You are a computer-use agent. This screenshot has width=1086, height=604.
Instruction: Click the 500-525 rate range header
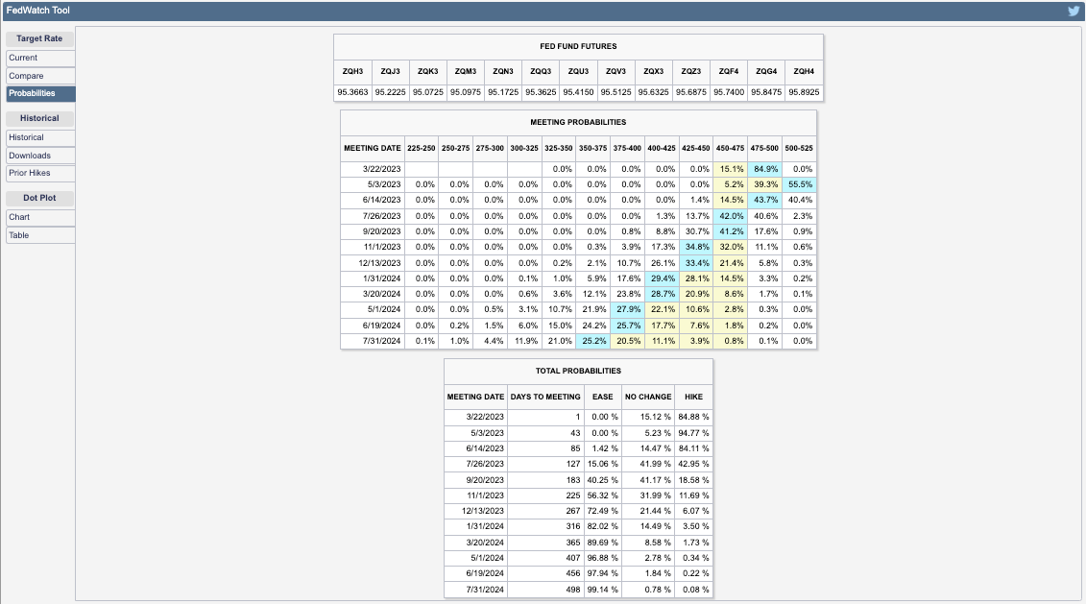[x=799, y=148]
